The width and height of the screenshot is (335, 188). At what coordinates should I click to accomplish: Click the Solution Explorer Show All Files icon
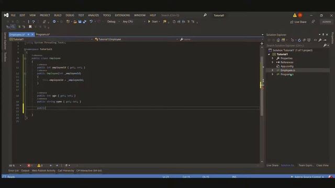(309, 40)
